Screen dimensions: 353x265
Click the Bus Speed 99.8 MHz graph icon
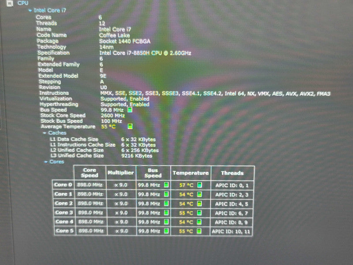(130, 110)
